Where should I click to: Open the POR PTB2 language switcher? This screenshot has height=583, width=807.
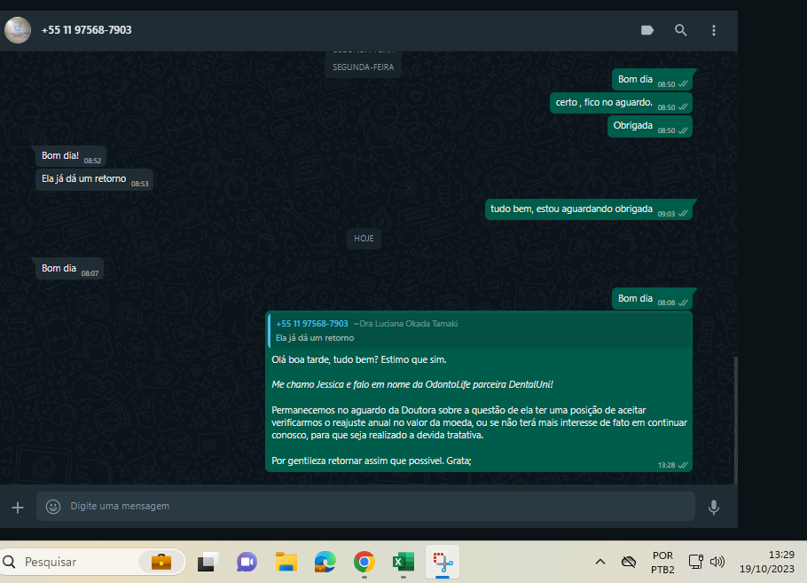coord(662,563)
